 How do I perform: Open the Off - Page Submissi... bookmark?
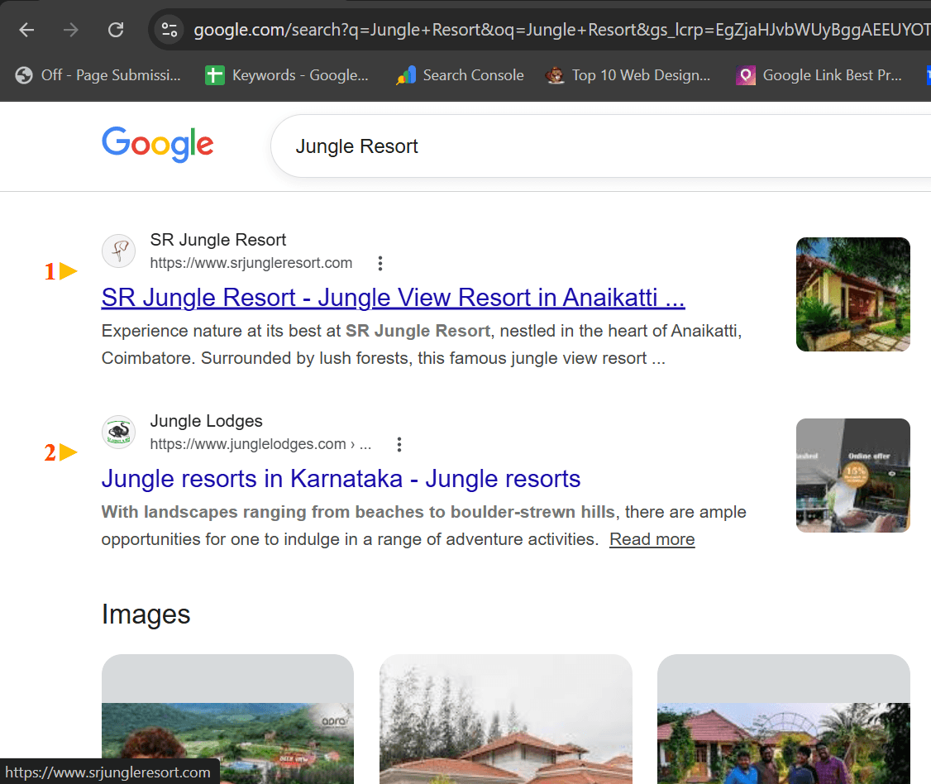98,75
